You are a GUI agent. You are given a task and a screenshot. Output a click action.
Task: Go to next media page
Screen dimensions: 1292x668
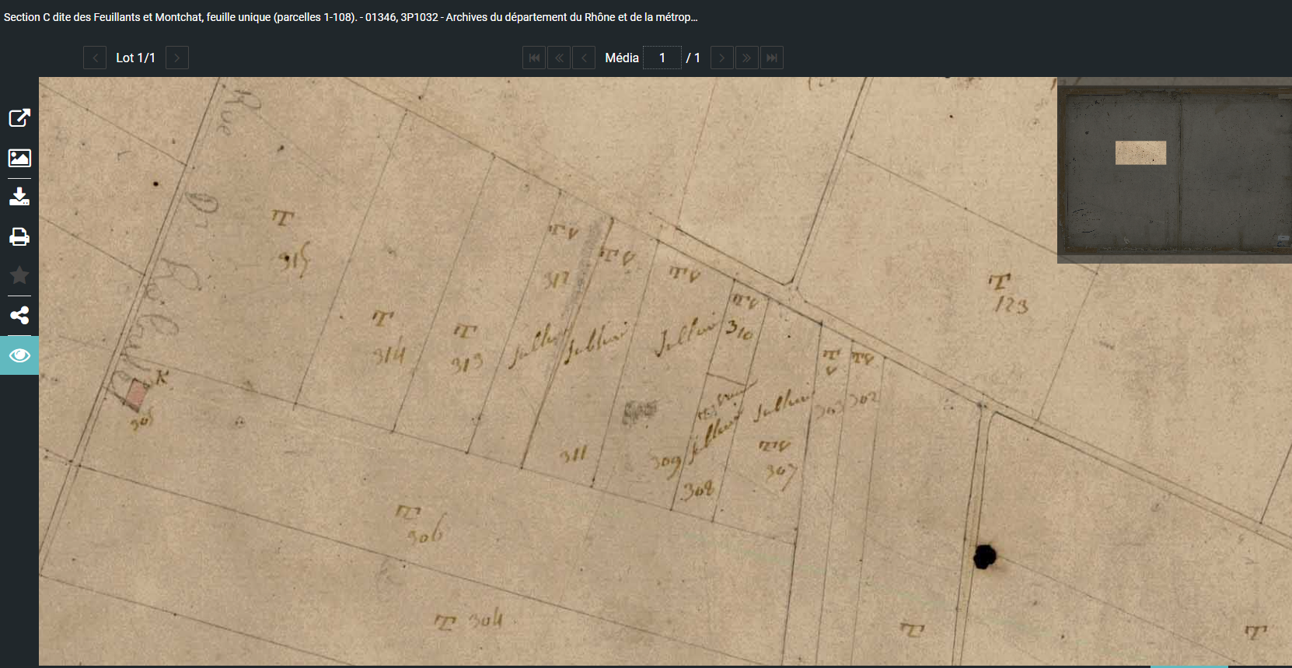point(722,58)
